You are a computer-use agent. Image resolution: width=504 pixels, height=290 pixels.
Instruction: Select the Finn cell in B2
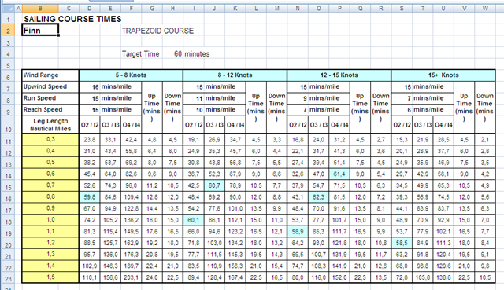(40, 31)
